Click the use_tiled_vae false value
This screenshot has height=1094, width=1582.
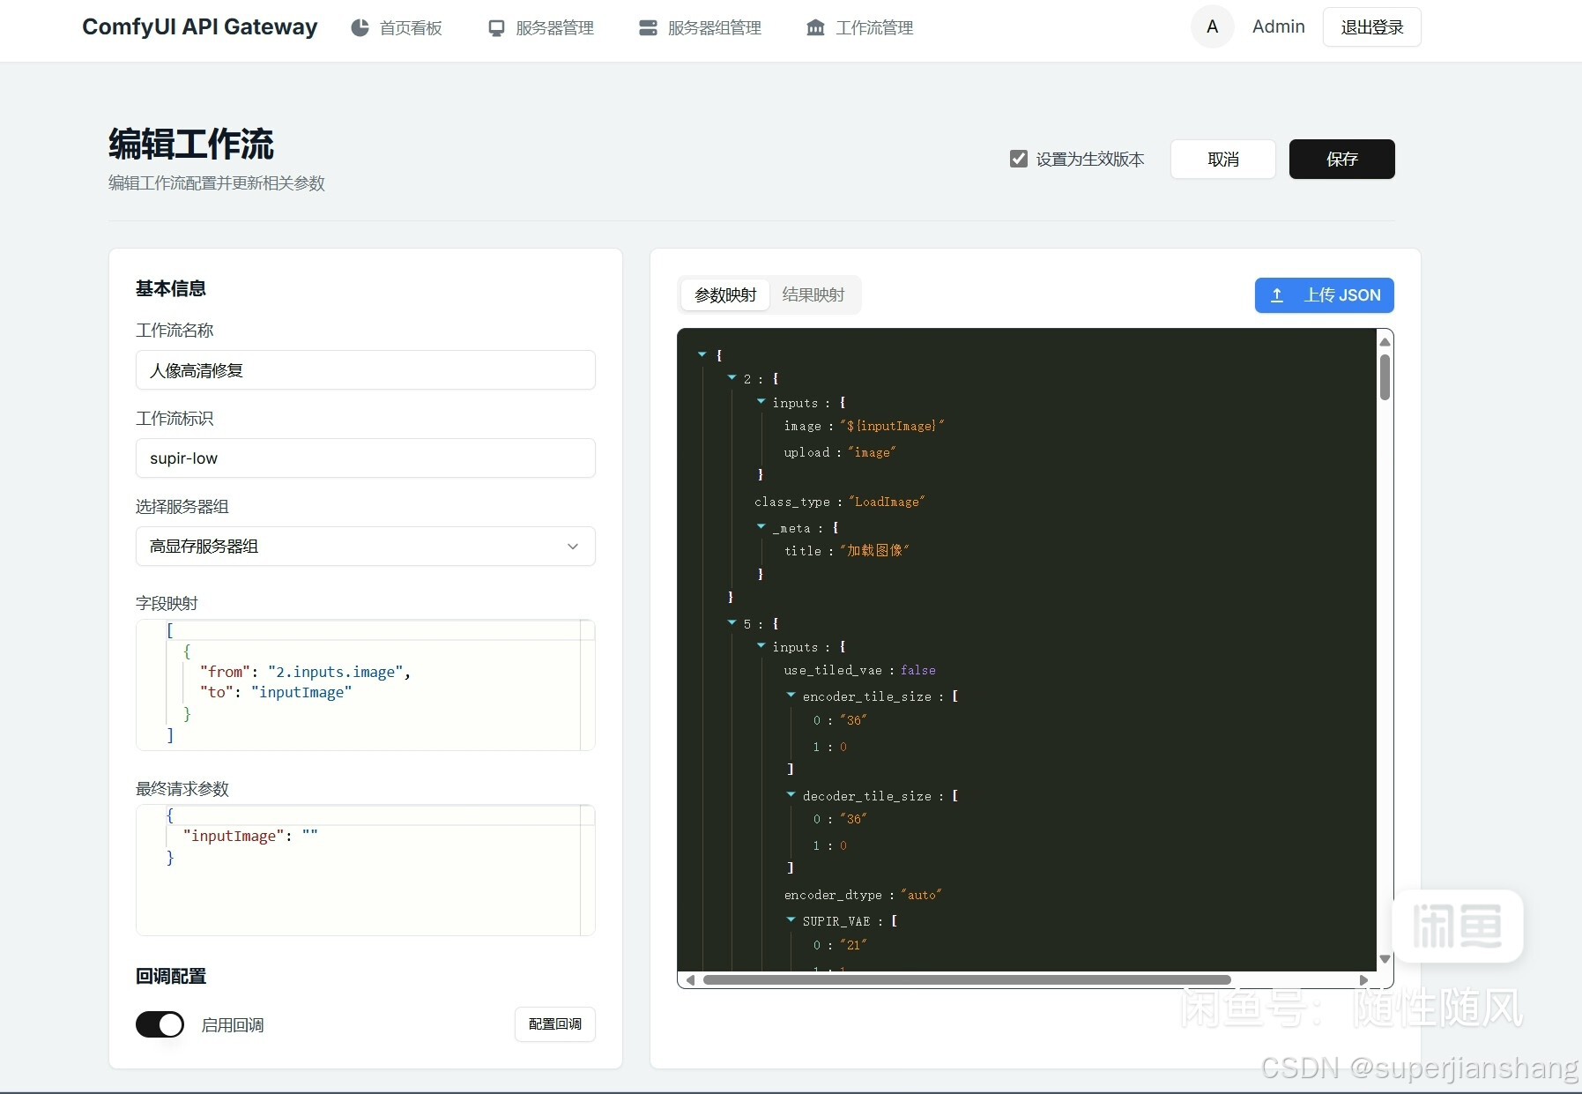click(918, 671)
